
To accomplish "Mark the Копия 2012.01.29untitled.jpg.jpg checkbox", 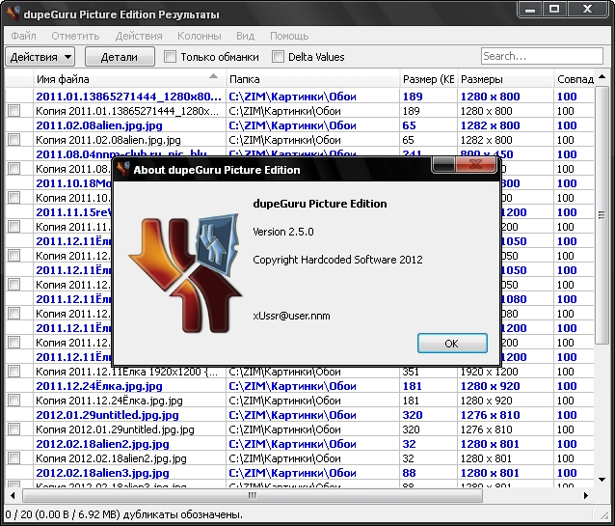I will click(x=14, y=429).
